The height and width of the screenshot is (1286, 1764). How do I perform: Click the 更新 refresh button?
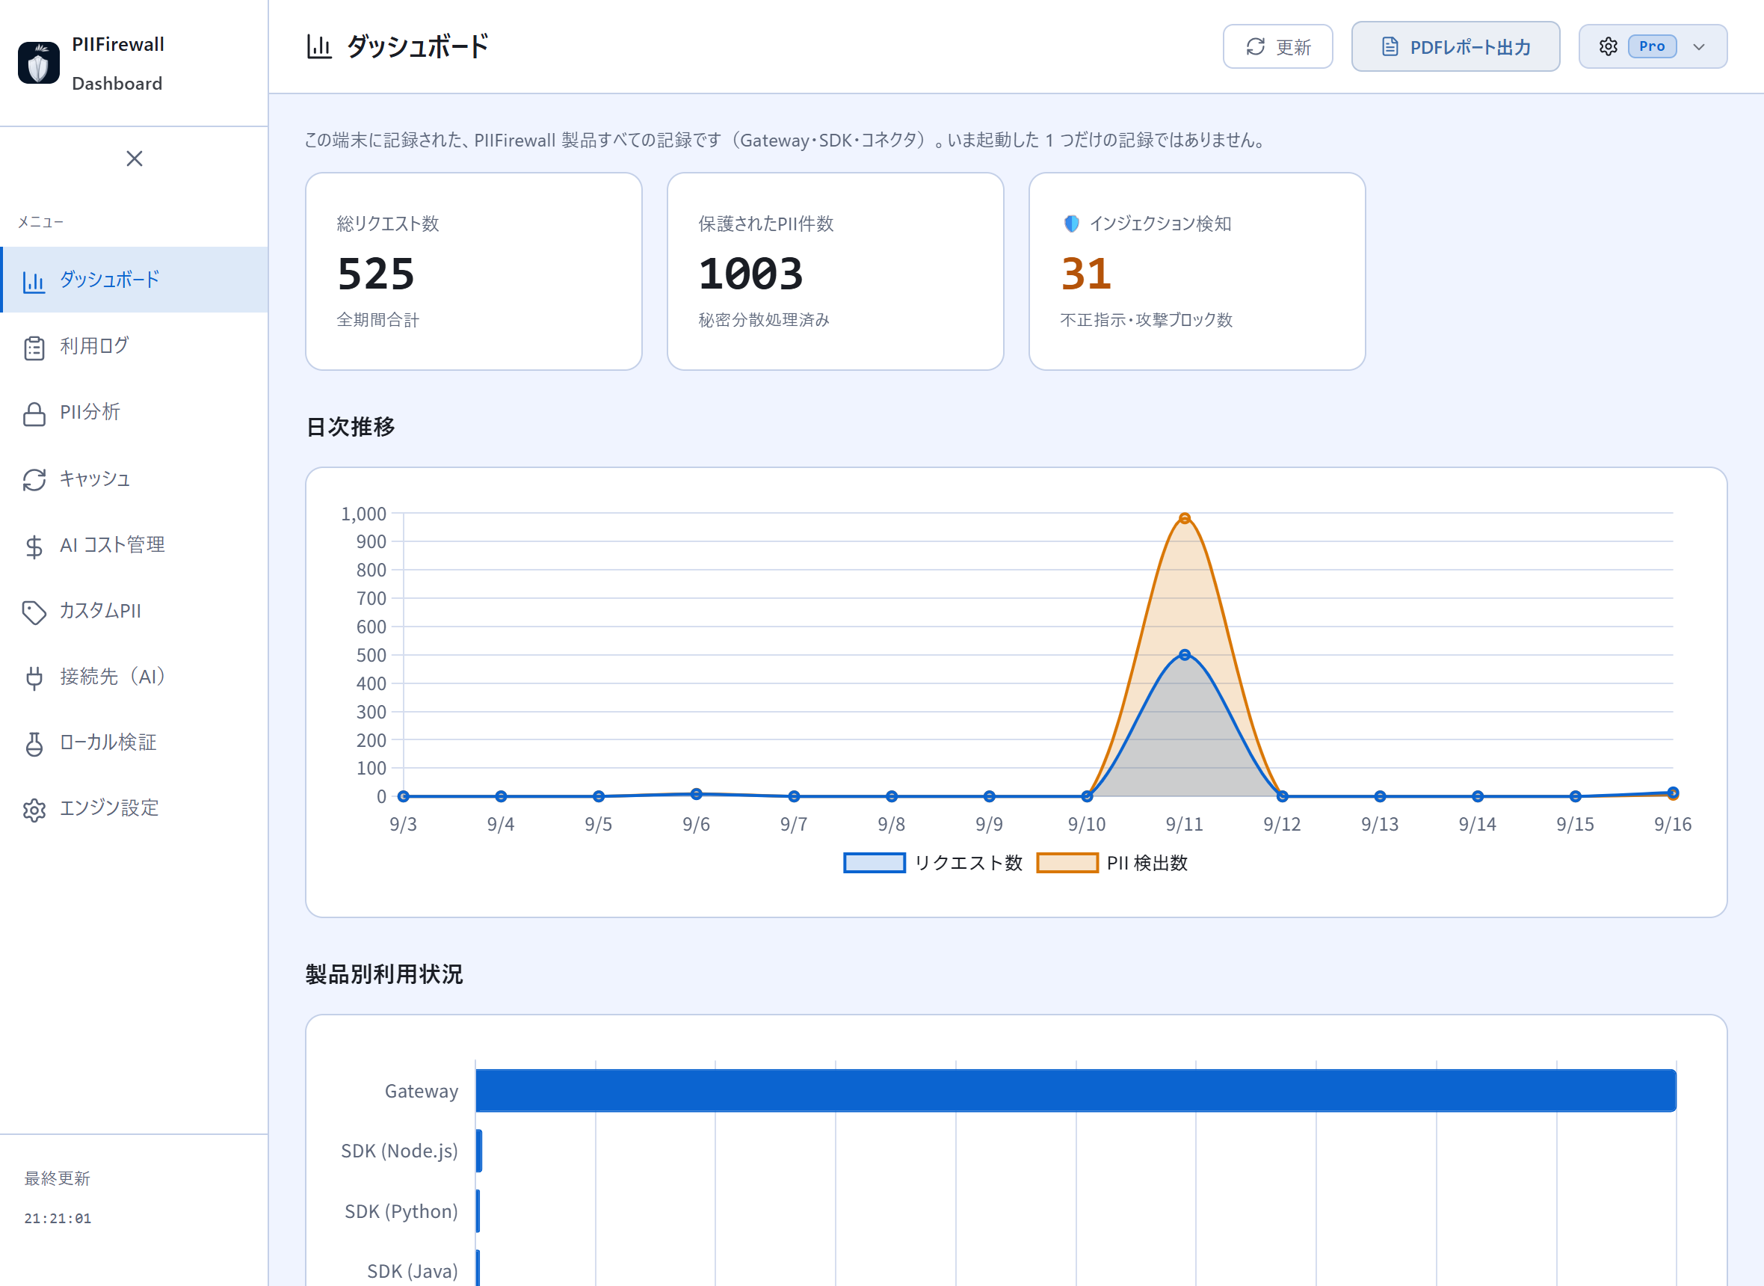click(x=1277, y=46)
